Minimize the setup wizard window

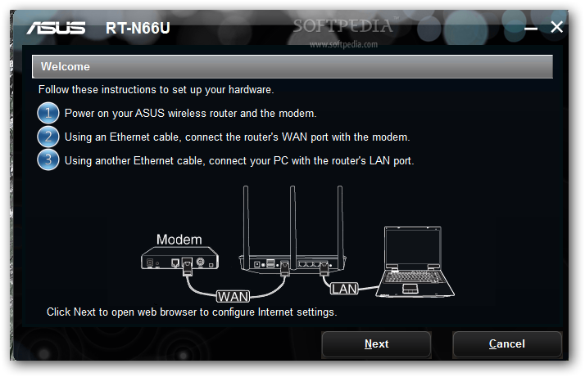click(531, 28)
